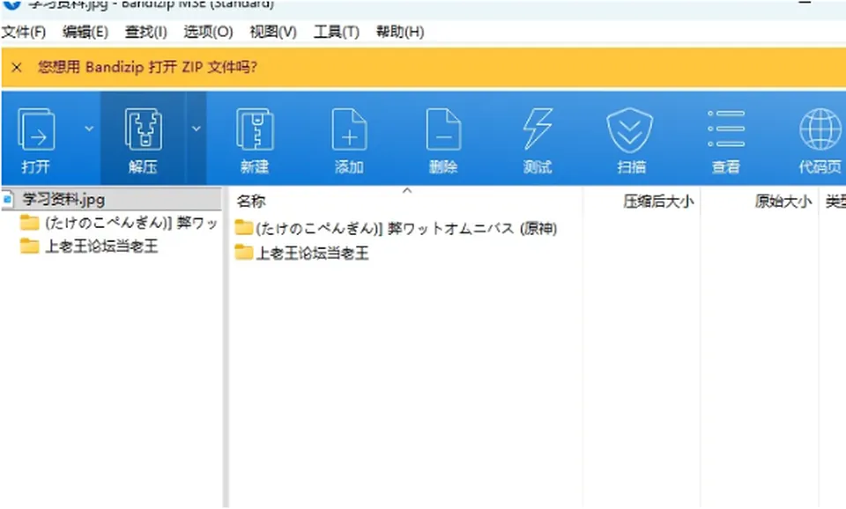Open the File 文件(F) menu
846x509 pixels.
point(24,32)
